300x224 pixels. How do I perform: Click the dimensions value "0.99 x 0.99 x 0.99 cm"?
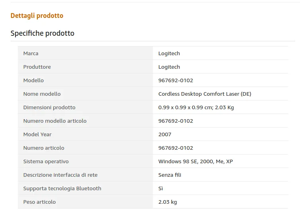185,108
